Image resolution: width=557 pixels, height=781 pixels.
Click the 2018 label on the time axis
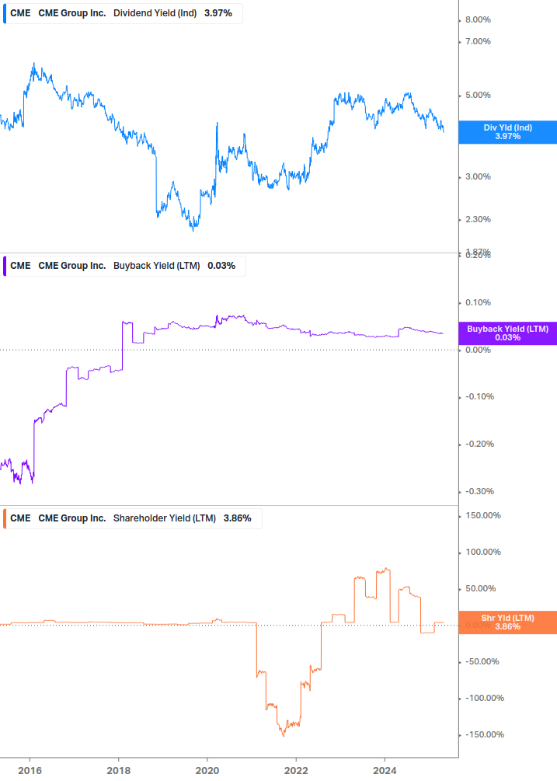click(x=118, y=771)
